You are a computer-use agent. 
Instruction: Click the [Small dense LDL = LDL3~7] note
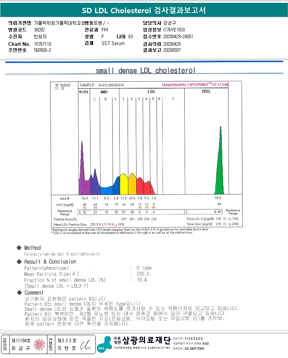56,286
